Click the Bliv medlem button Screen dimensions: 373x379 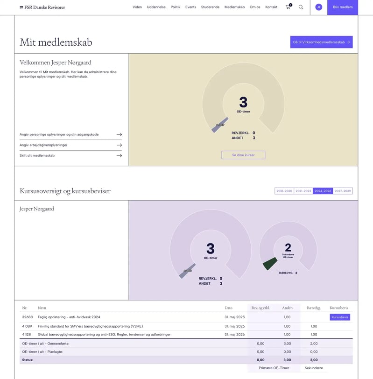pos(343,7)
